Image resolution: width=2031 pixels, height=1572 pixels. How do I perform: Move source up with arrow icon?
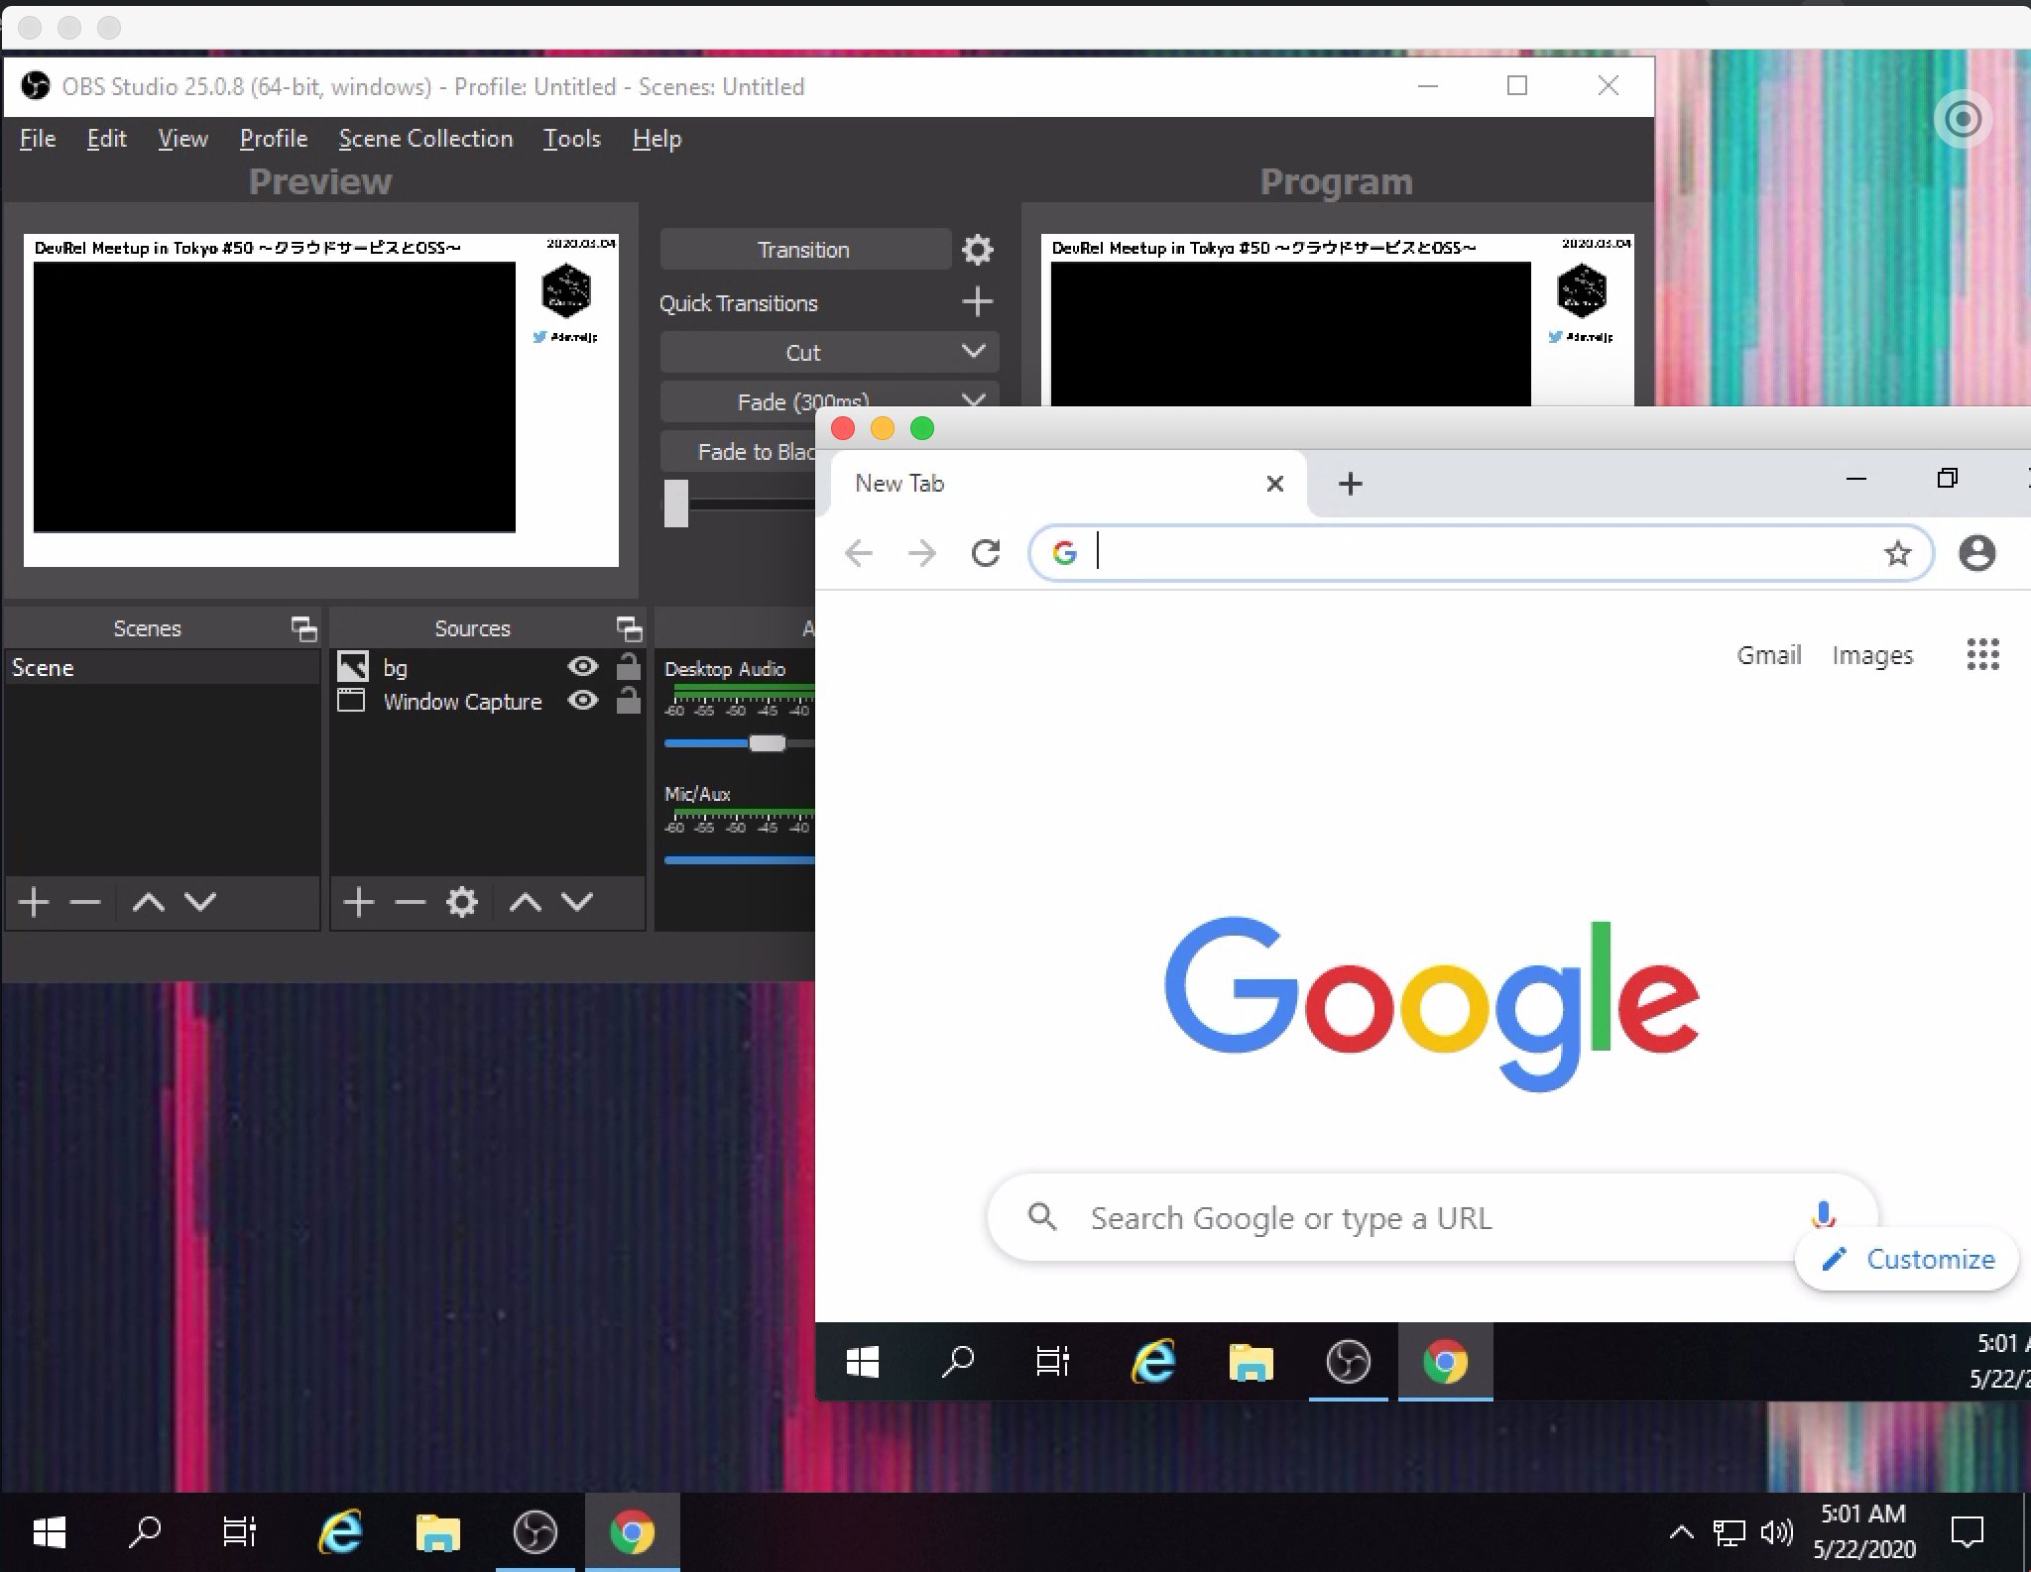(525, 902)
